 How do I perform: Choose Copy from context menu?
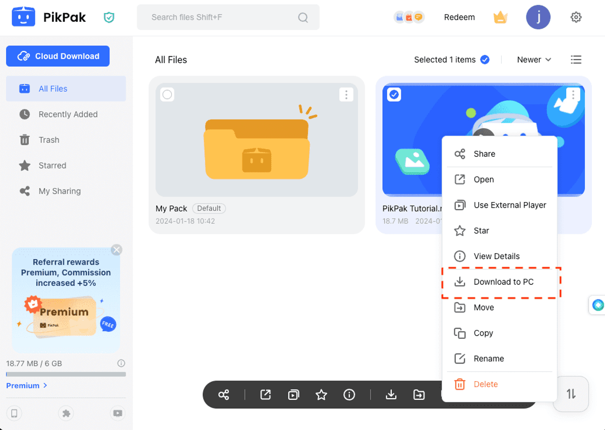500,333
